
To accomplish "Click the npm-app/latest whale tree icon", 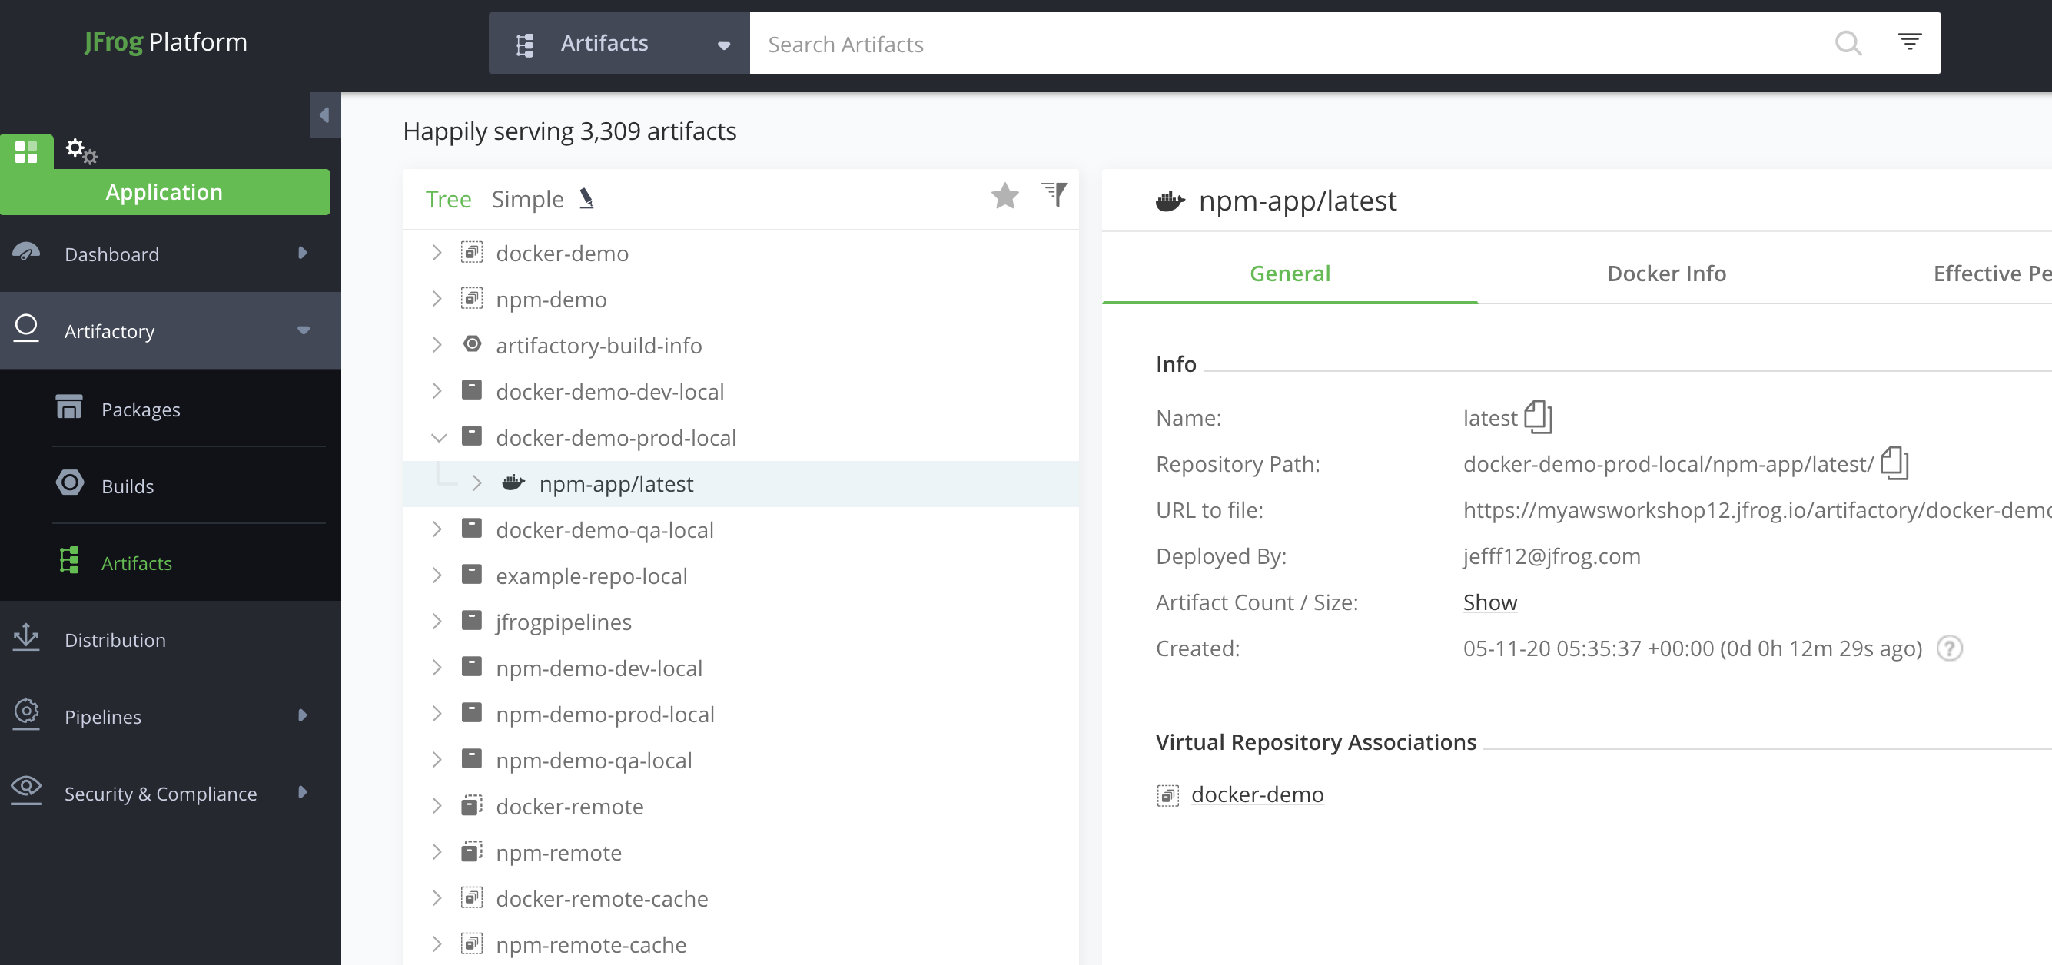I will click(513, 482).
